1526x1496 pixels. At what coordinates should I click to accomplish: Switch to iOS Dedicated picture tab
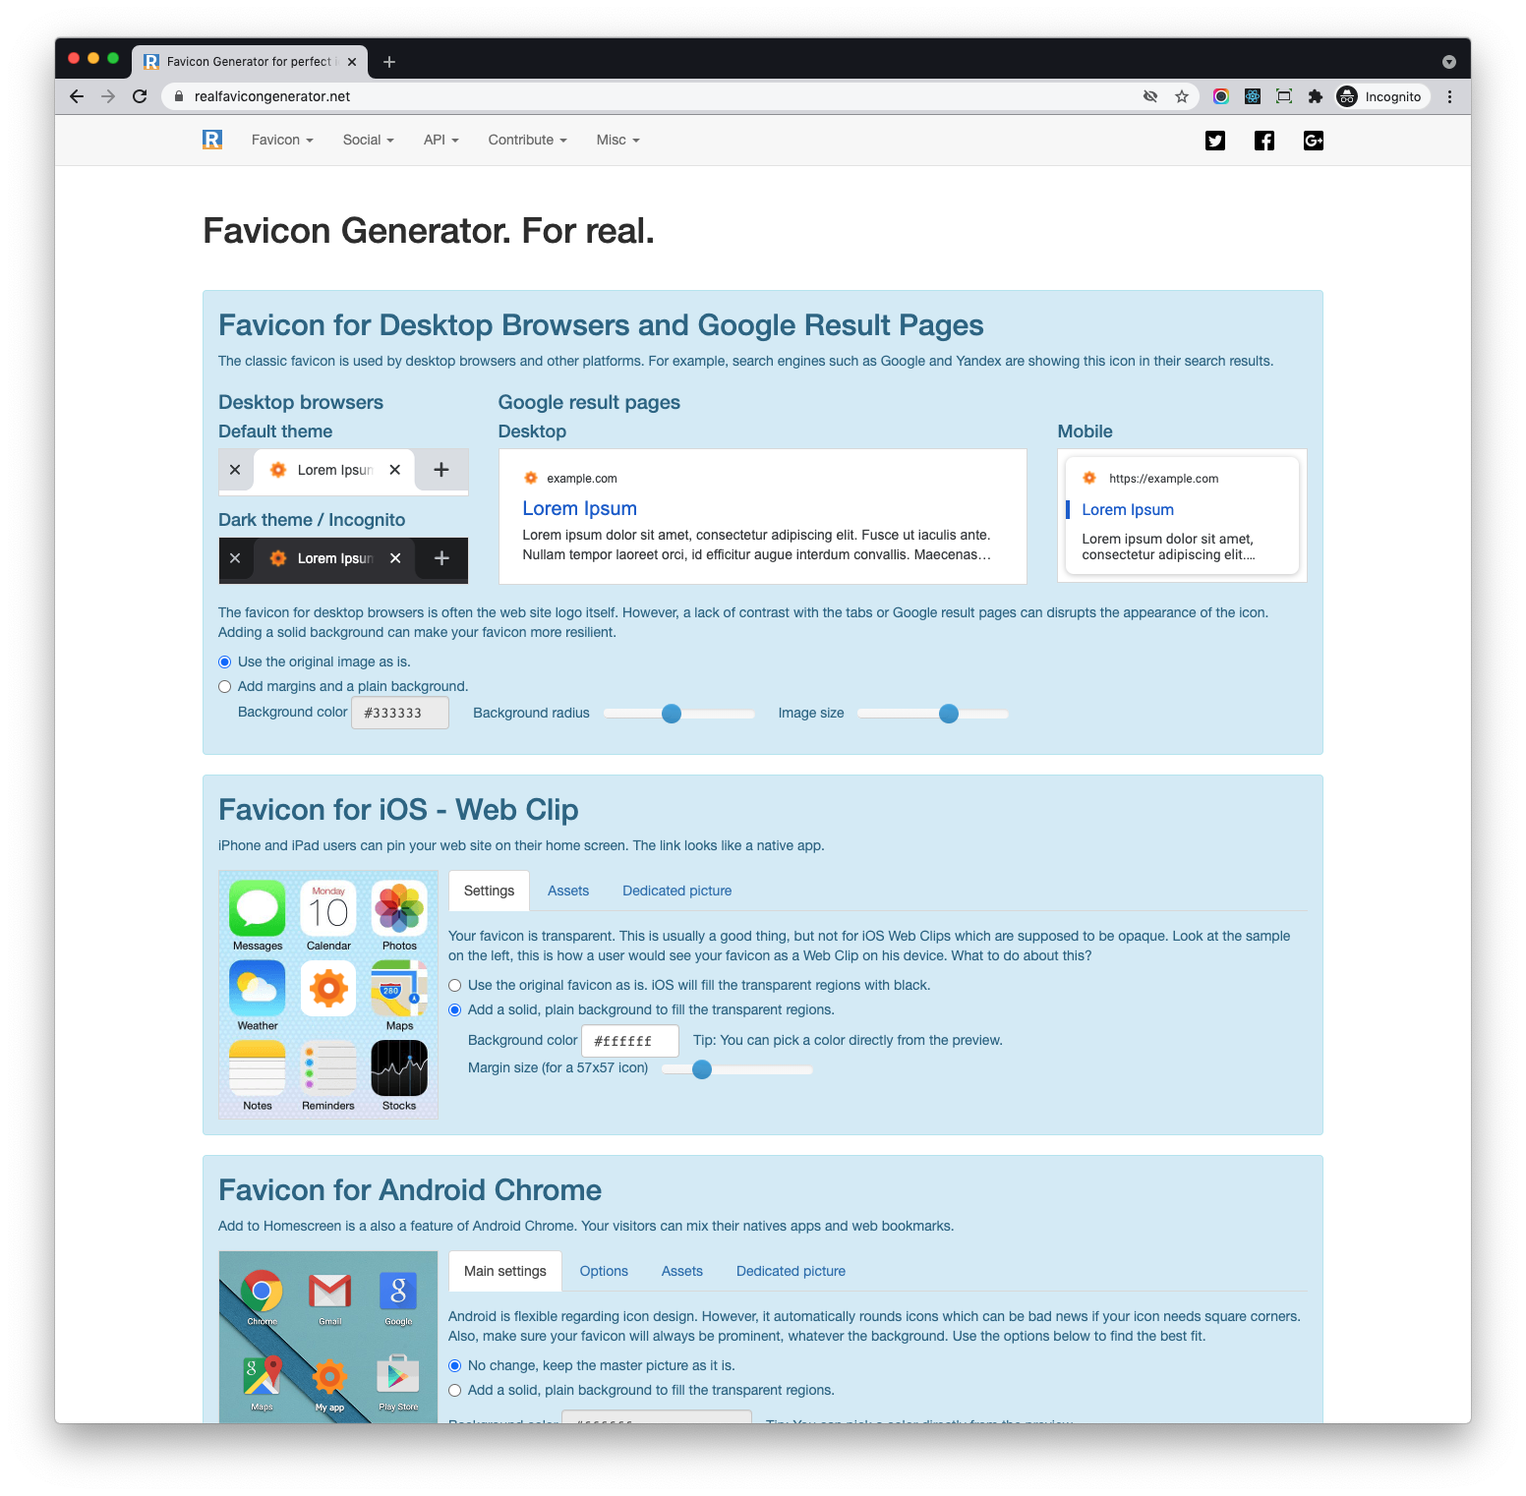tap(676, 892)
